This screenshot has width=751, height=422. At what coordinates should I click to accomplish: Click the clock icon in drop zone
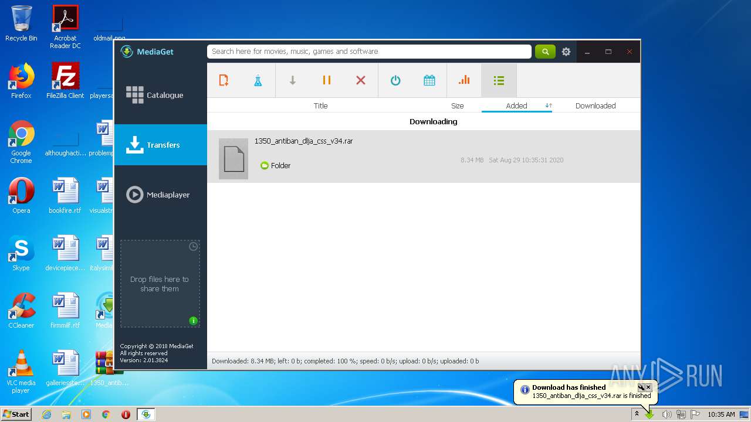coord(193,247)
